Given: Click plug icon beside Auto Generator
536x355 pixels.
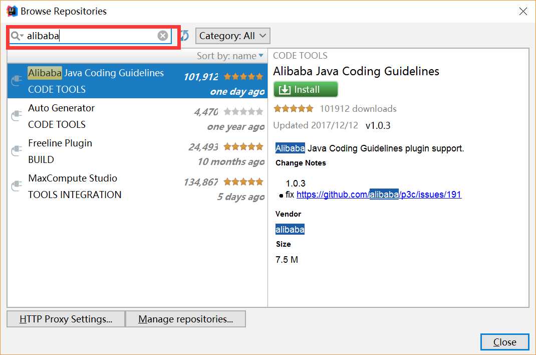Looking at the screenshot, I should [17, 116].
